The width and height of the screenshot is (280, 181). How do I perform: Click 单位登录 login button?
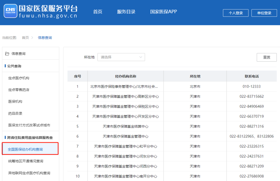point(264,13)
